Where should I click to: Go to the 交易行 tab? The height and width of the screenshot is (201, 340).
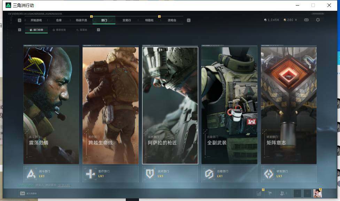point(127,20)
